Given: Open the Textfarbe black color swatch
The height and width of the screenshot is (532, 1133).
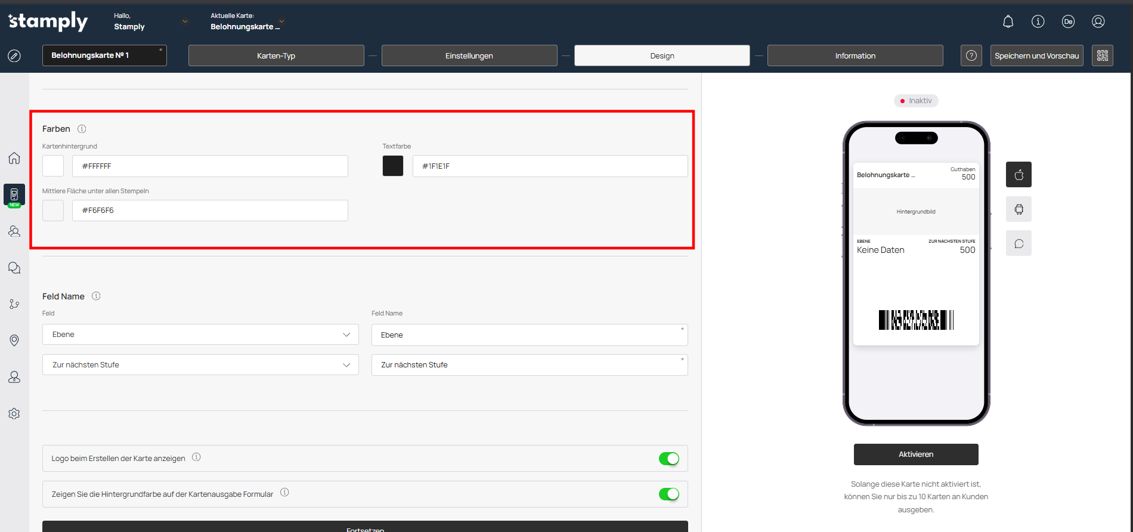Looking at the screenshot, I should click(393, 166).
